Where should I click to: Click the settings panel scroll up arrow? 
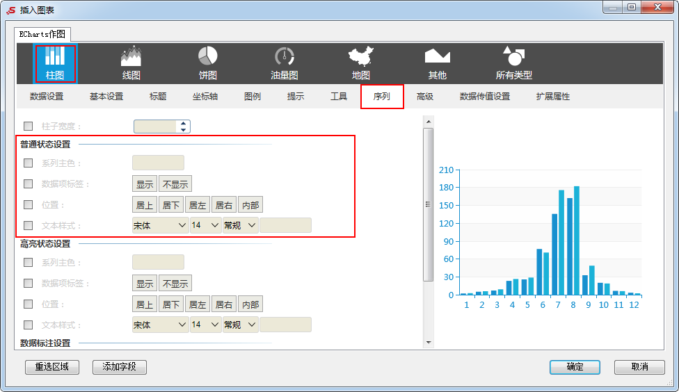pos(429,122)
